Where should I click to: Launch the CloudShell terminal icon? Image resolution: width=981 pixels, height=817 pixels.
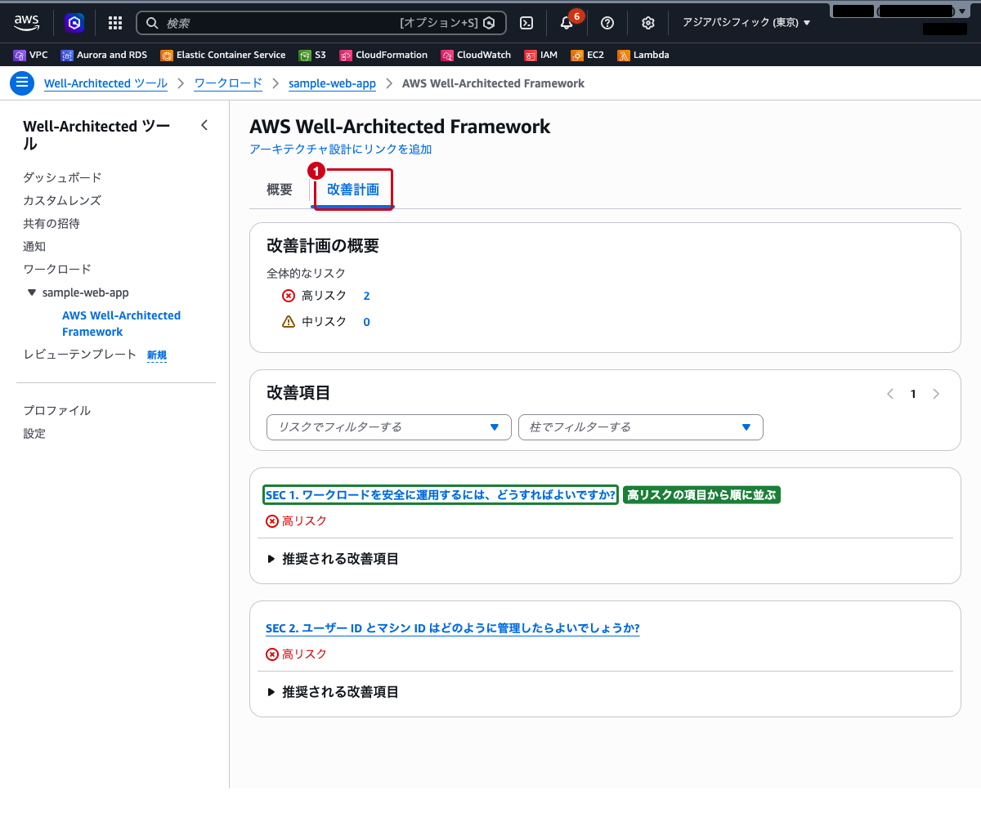[527, 23]
